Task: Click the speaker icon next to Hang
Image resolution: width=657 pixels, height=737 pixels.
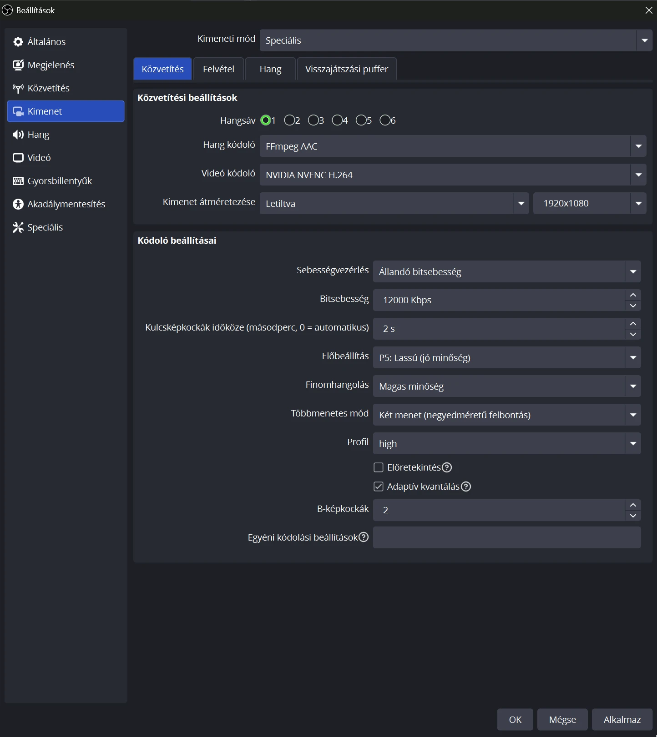Action: click(18, 135)
